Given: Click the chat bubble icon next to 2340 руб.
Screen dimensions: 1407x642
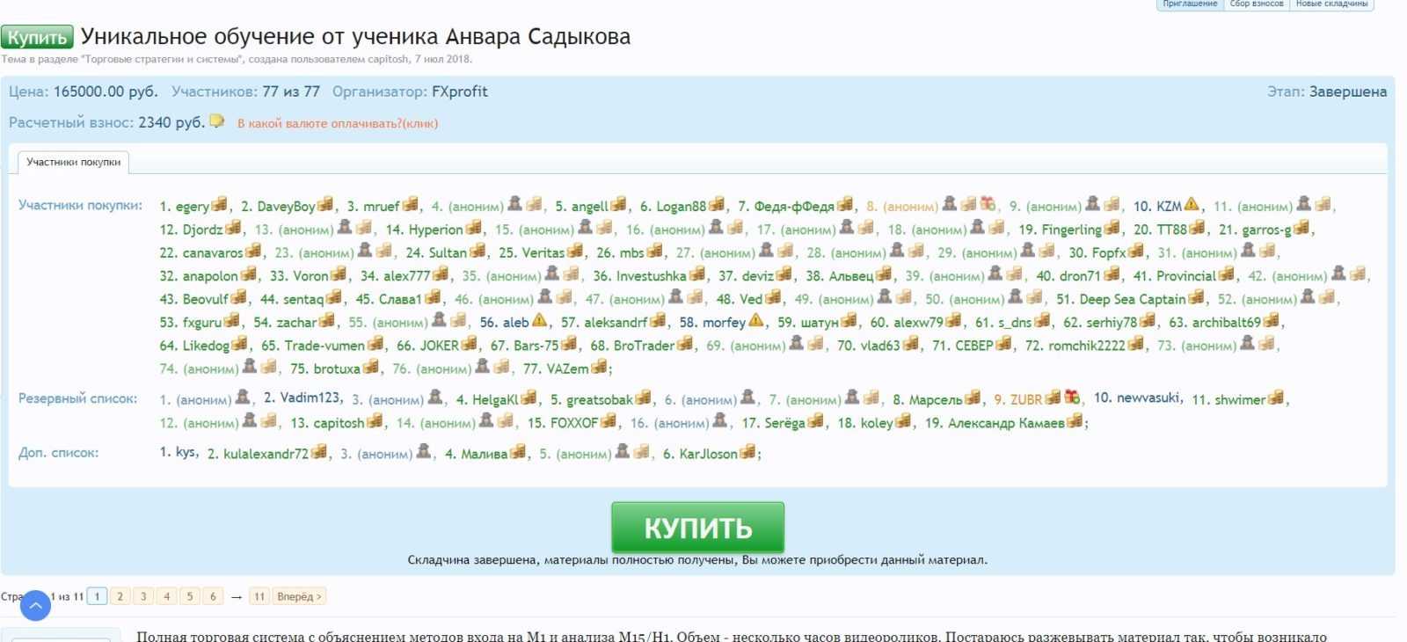Looking at the screenshot, I should coord(217,121).
